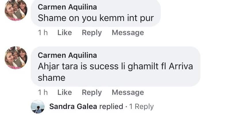Screen dimensions: 231x115
Task: Message the author of 'Ahjar tara' comment
Action: point(127,93)
